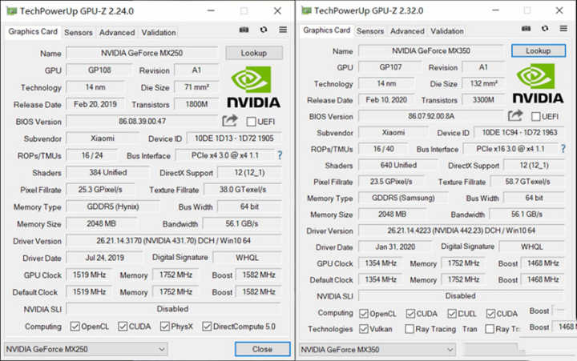The width and height of the screenshot is (577, 361).
Task: Click the 3300M transistors value
Action: coord(483,100)
